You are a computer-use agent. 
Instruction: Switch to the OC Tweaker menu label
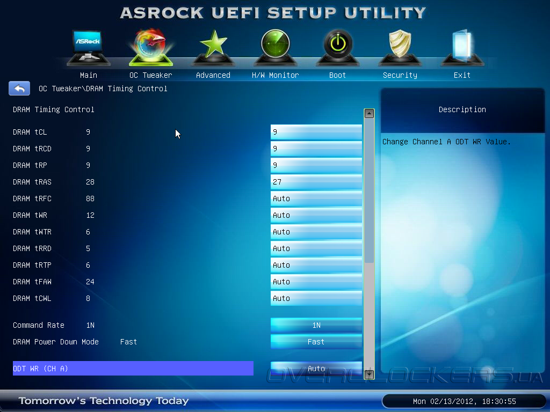tap(151, 75)
